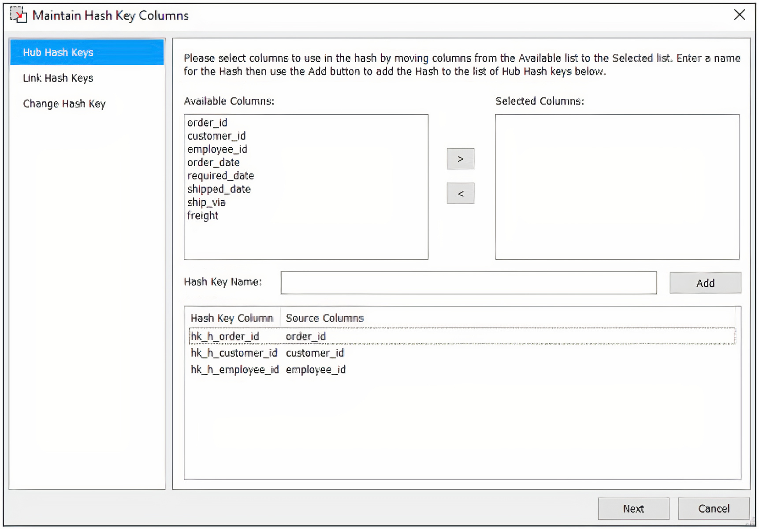Select the hk_h_customer_id hash key row
Screen dimensions: 759x529
pos(462,353)
